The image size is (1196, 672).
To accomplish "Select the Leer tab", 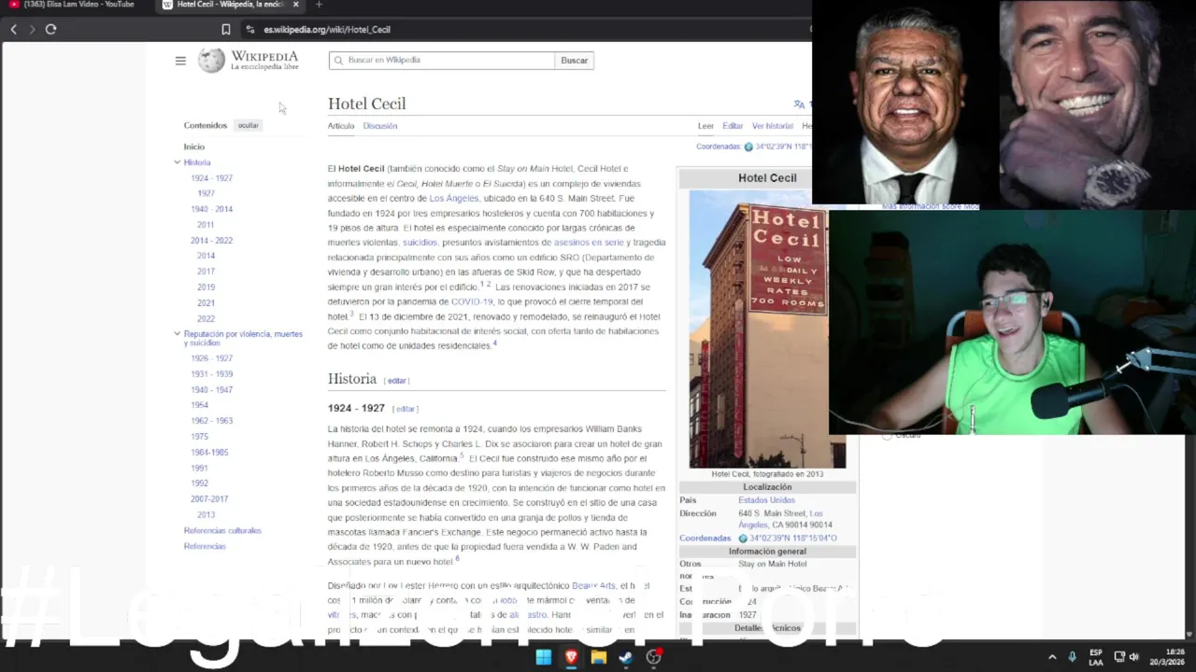I will tap(705, 126).
